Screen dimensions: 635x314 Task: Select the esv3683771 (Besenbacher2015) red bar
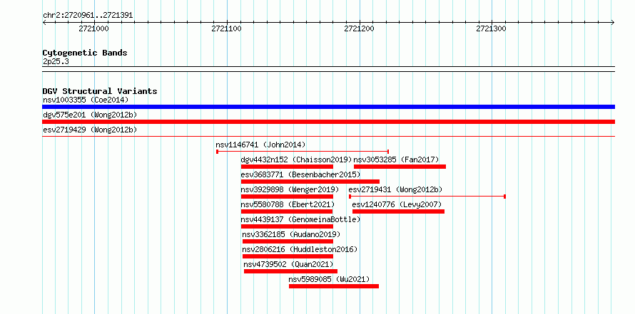(x=310, y=182)
